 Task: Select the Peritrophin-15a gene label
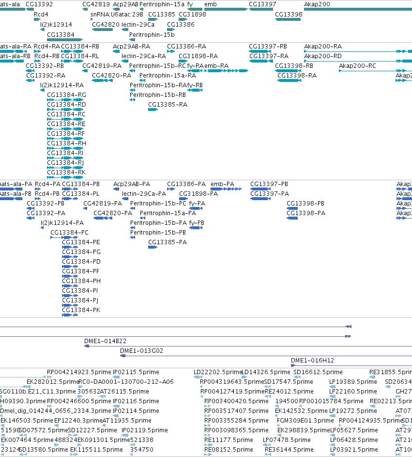(162, 4)
